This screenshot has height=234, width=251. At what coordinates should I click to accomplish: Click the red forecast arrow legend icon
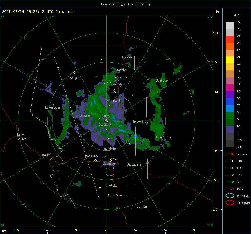point(230,154)
